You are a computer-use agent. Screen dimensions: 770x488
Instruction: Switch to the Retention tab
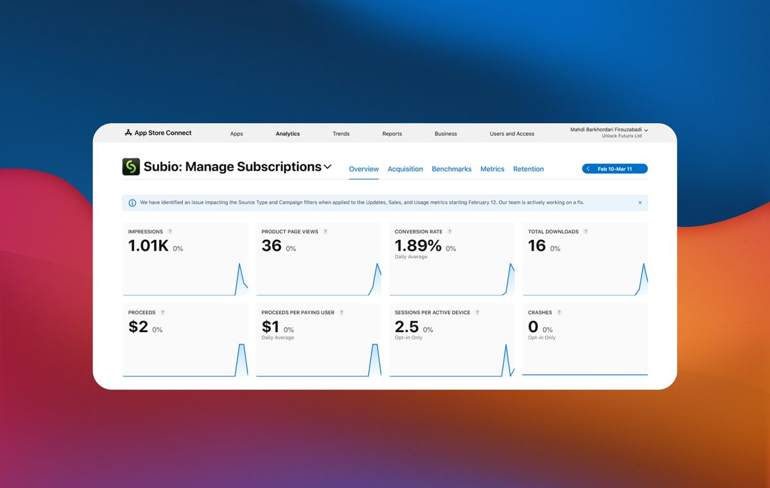[529, 169]
